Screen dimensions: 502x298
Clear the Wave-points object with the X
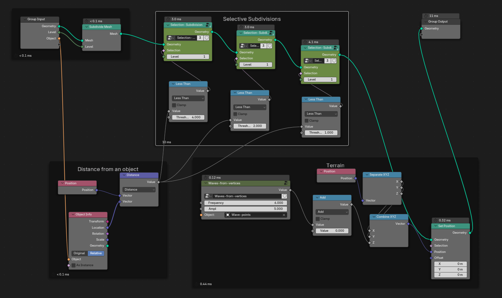(x=284, y=215)
